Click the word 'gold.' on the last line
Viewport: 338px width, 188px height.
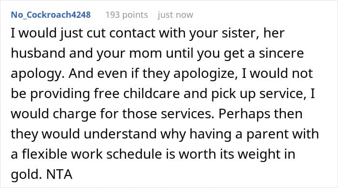[x=26, y=175]
